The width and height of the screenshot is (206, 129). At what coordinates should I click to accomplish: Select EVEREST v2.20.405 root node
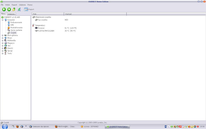(x=12, y=17)
